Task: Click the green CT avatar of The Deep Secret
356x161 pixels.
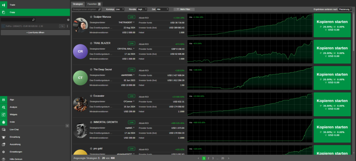Action: click(x=80, y=78)
